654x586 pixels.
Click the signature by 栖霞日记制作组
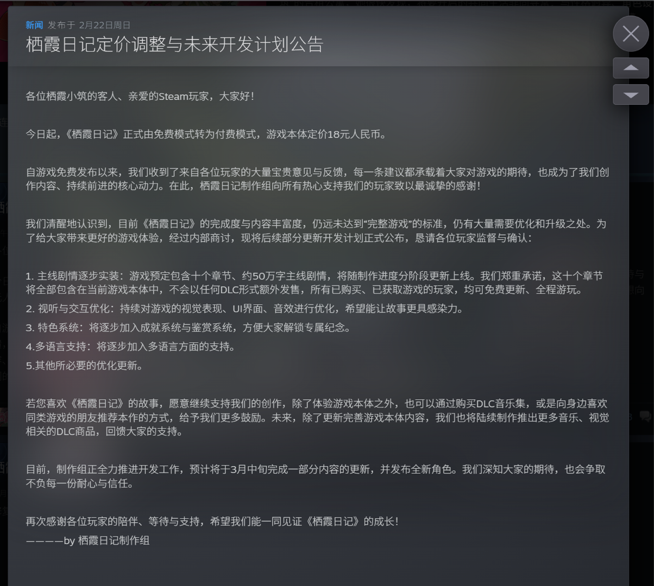point(87,540)
